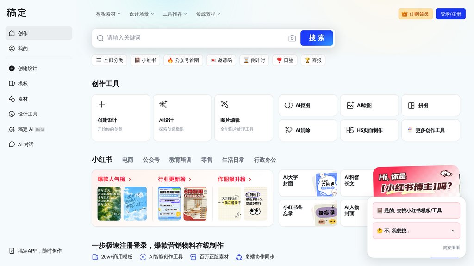Select the AI设计 magic wand card

tap(182, 117)
